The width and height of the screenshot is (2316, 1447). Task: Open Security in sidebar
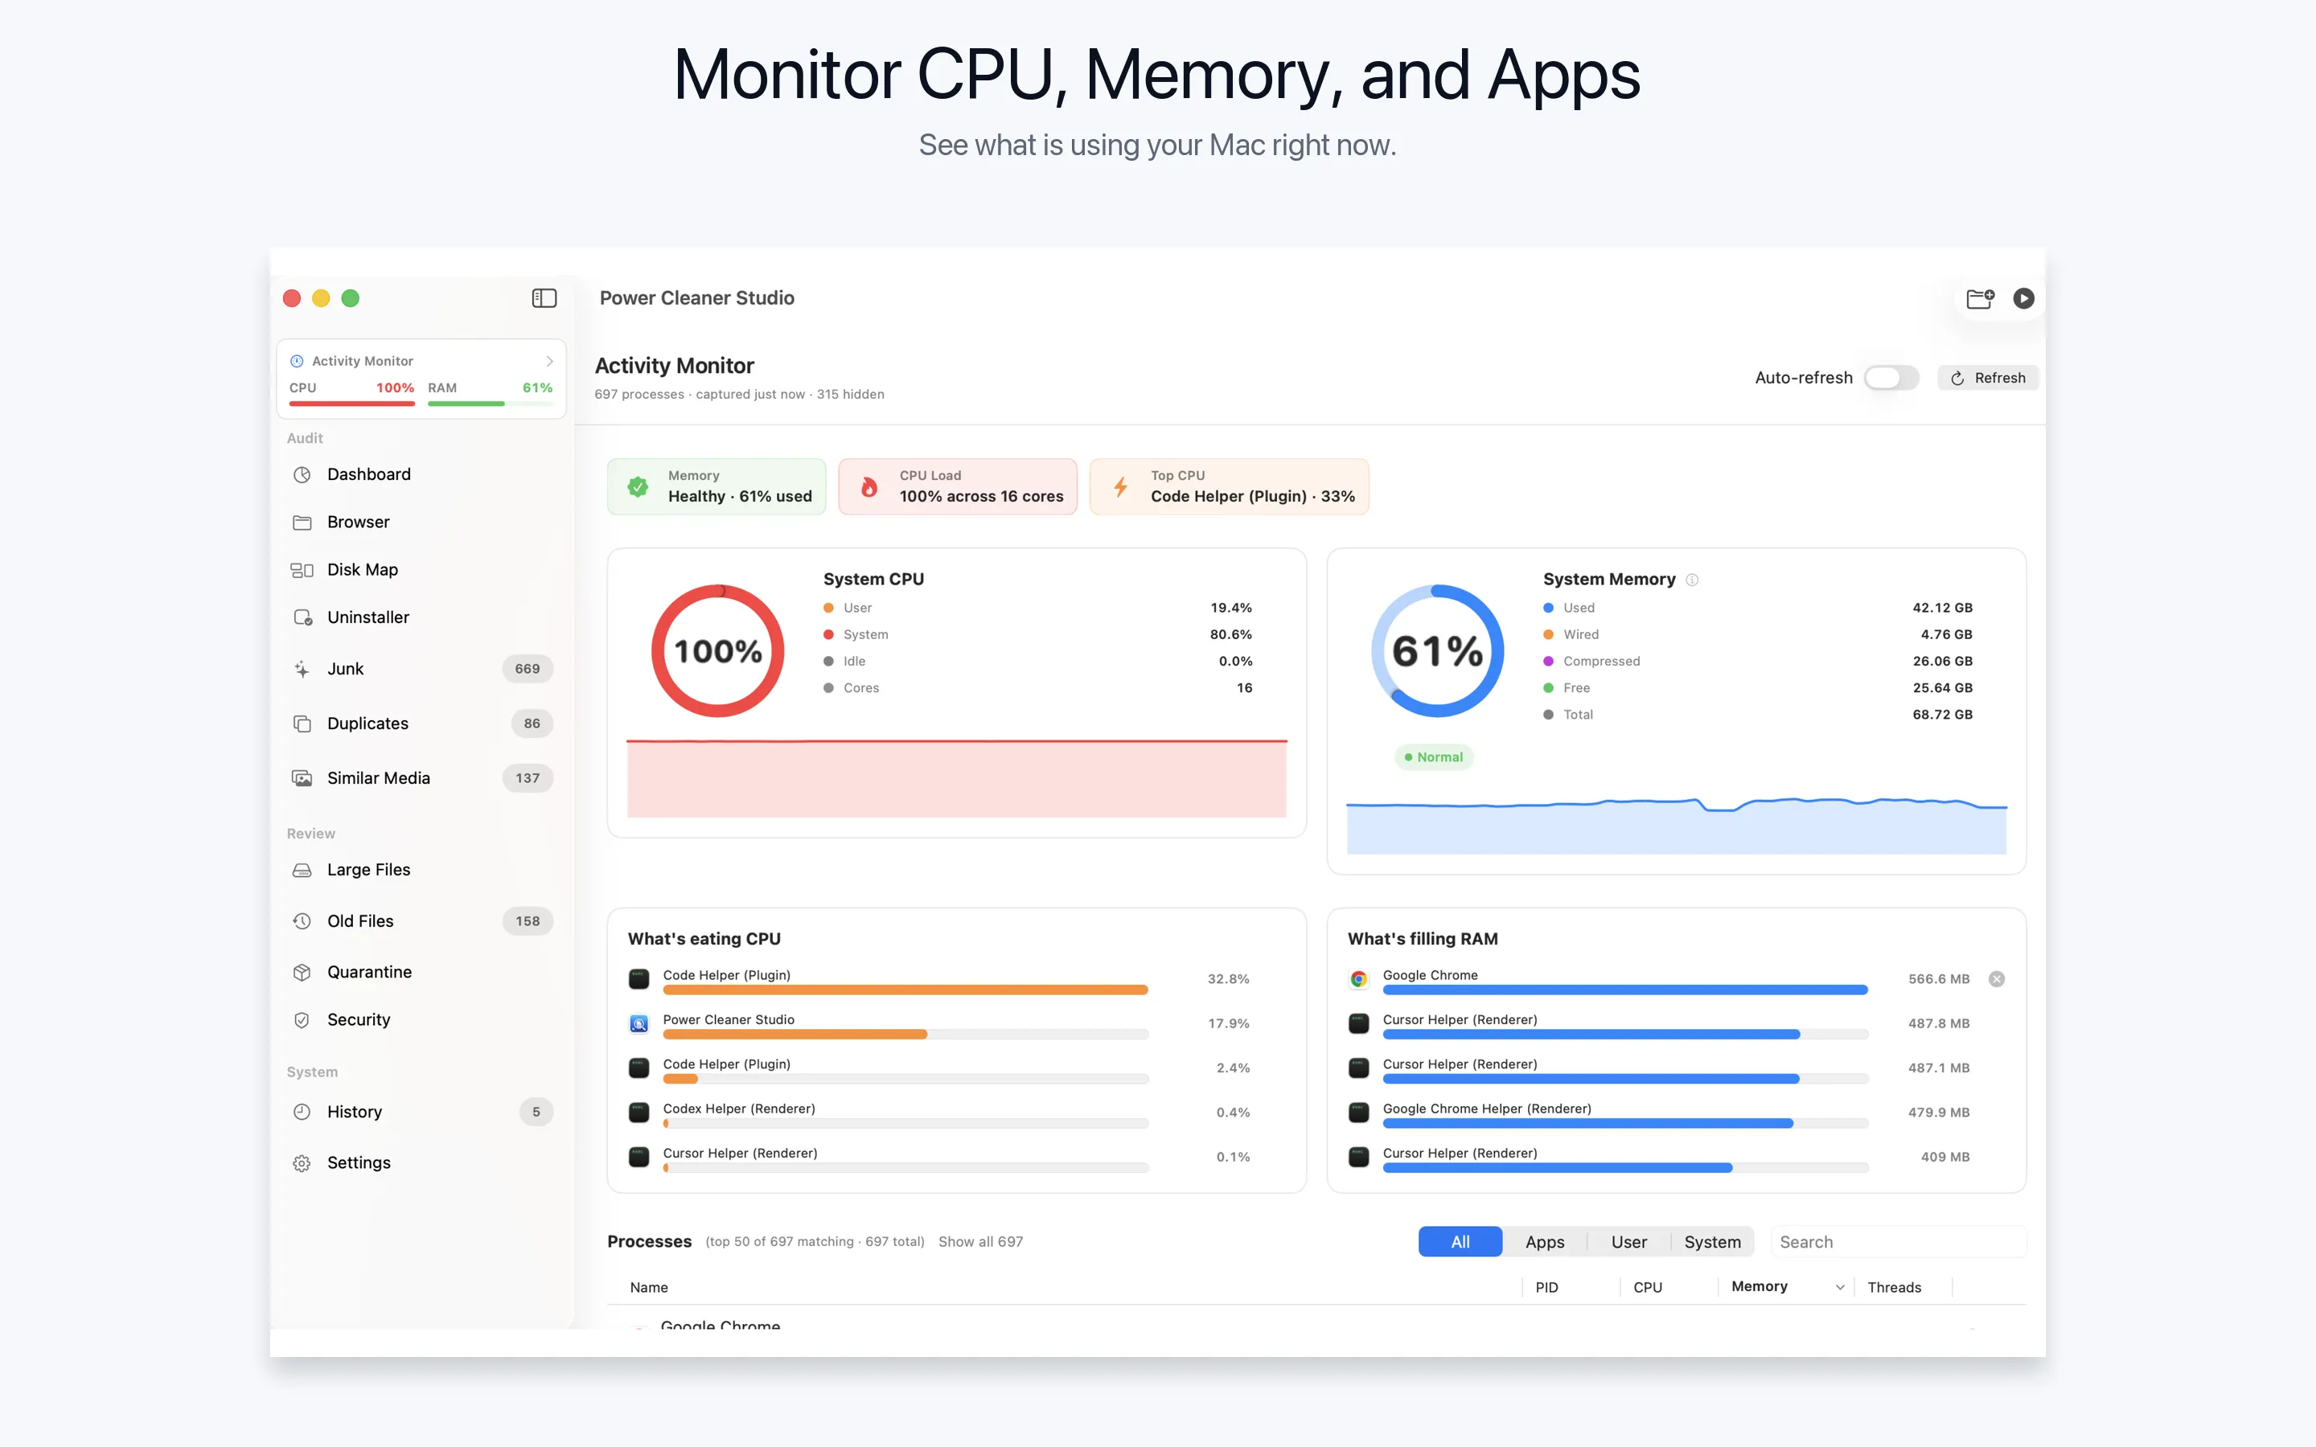tap(421, 1019)
